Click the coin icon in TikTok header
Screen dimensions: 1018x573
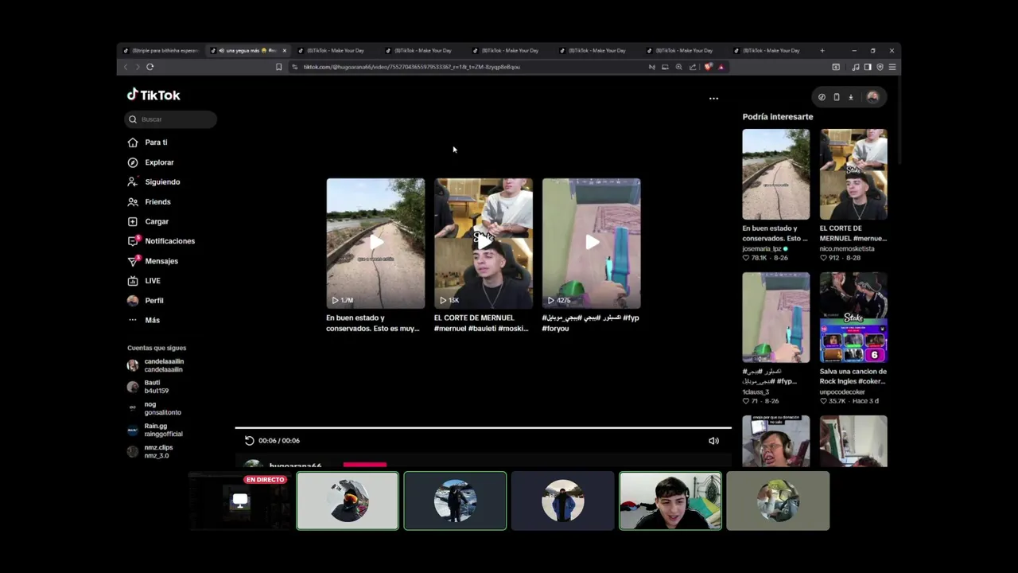click(822, 97)
